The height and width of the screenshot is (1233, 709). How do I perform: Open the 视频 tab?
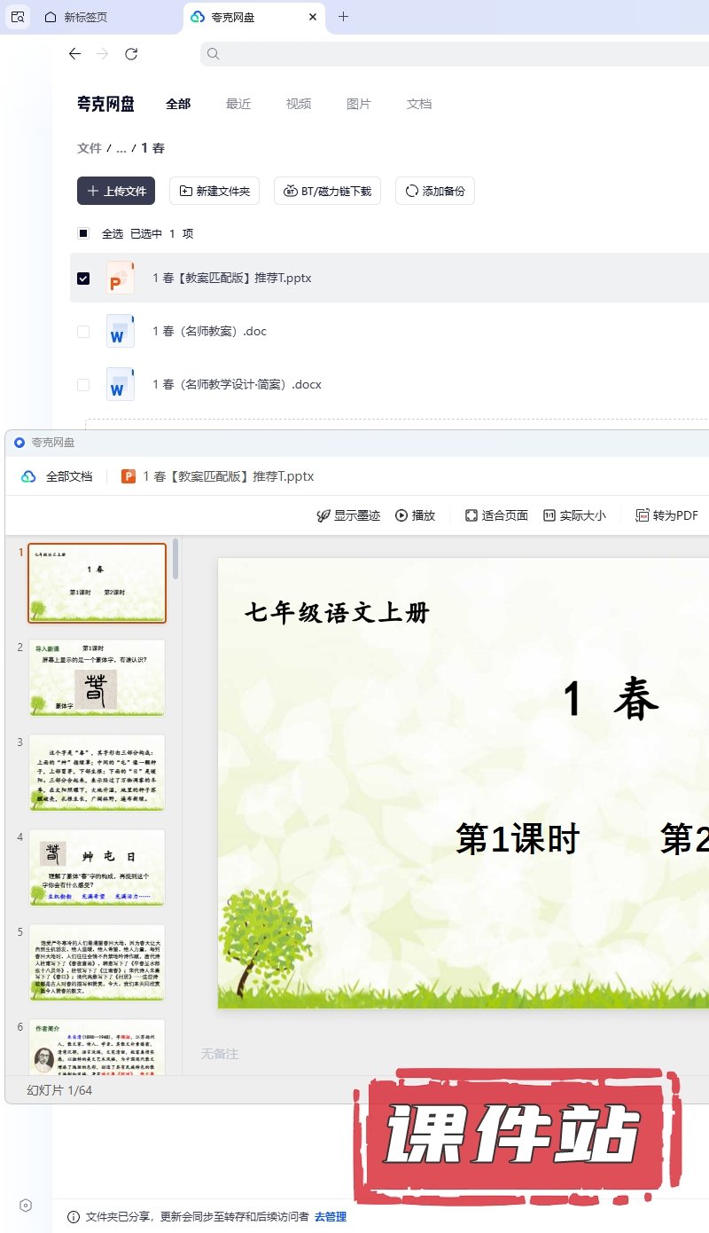[x=299, y=104]
